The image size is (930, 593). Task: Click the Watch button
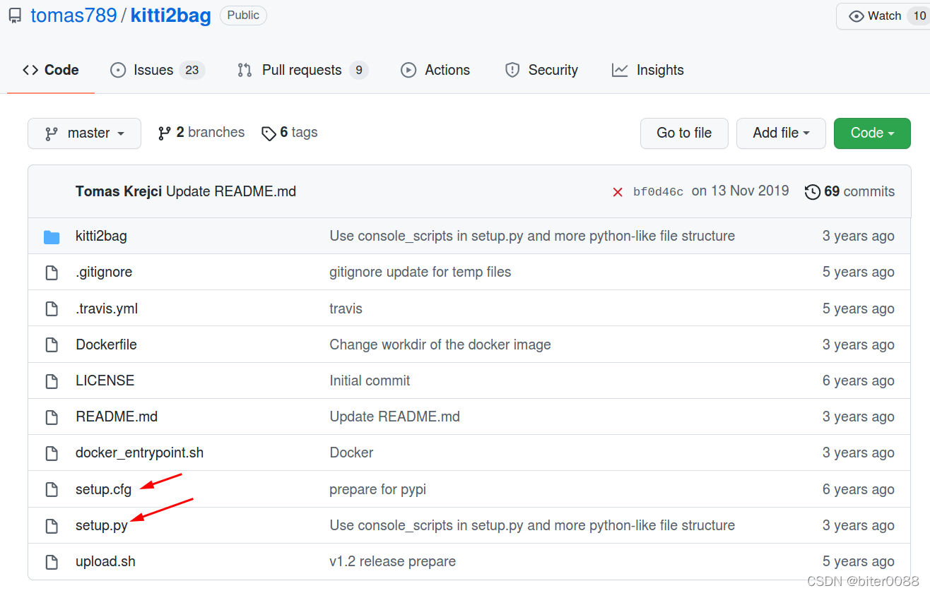pos(883,16)
